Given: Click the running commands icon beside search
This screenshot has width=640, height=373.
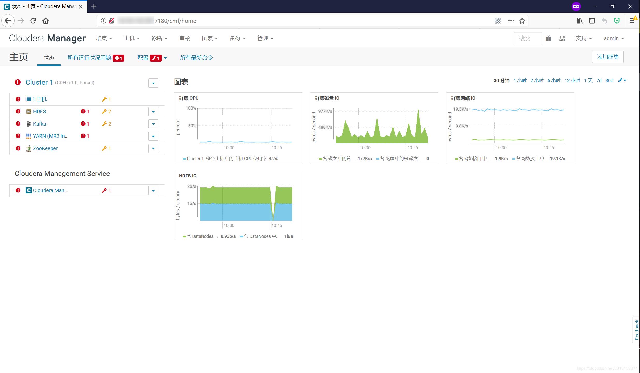Looking at the screenshot, I should pyautogui.click(x=562, y=38).
